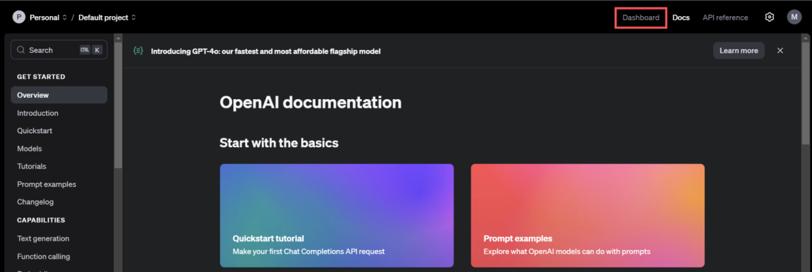Viewport: 812px width, 272px height.
Task: Select Overview in the sidebar
Action: pyautogui.click(x=59, y=95)
